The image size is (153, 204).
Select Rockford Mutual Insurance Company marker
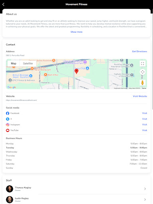[x=131, y=65]
